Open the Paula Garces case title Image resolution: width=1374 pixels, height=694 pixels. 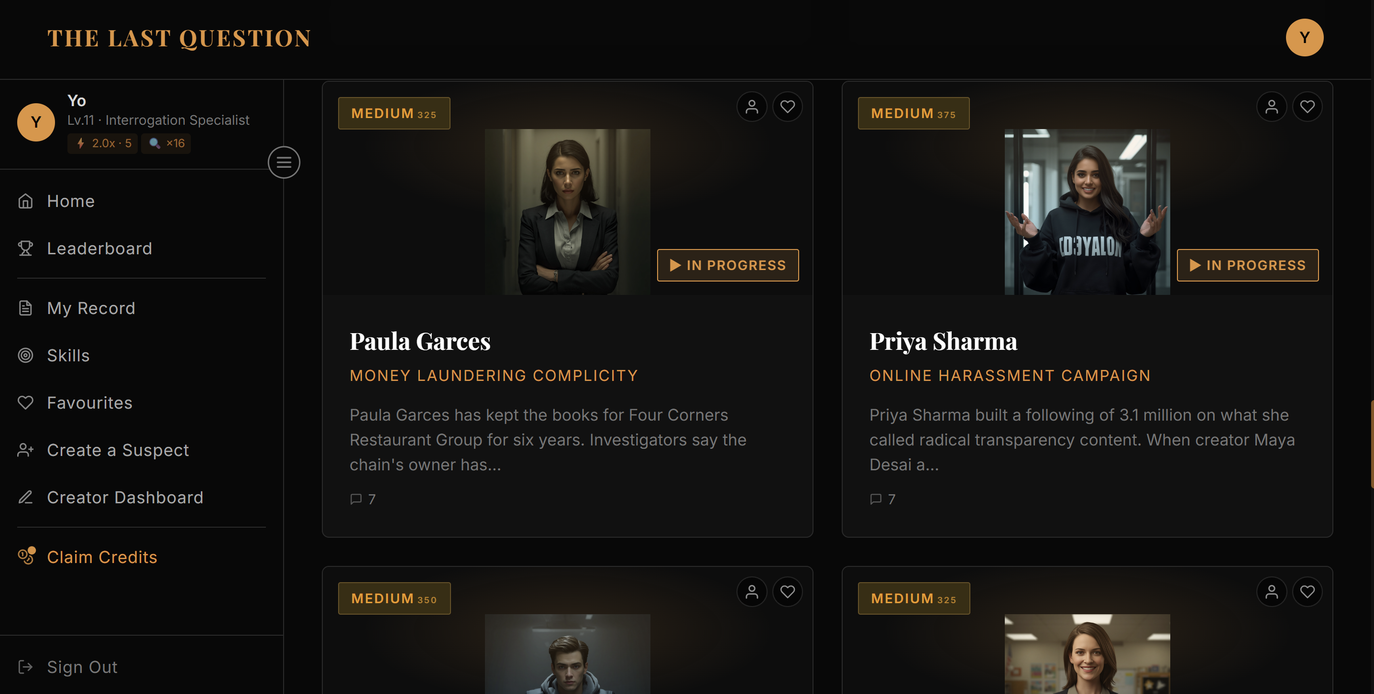point(420,341)
